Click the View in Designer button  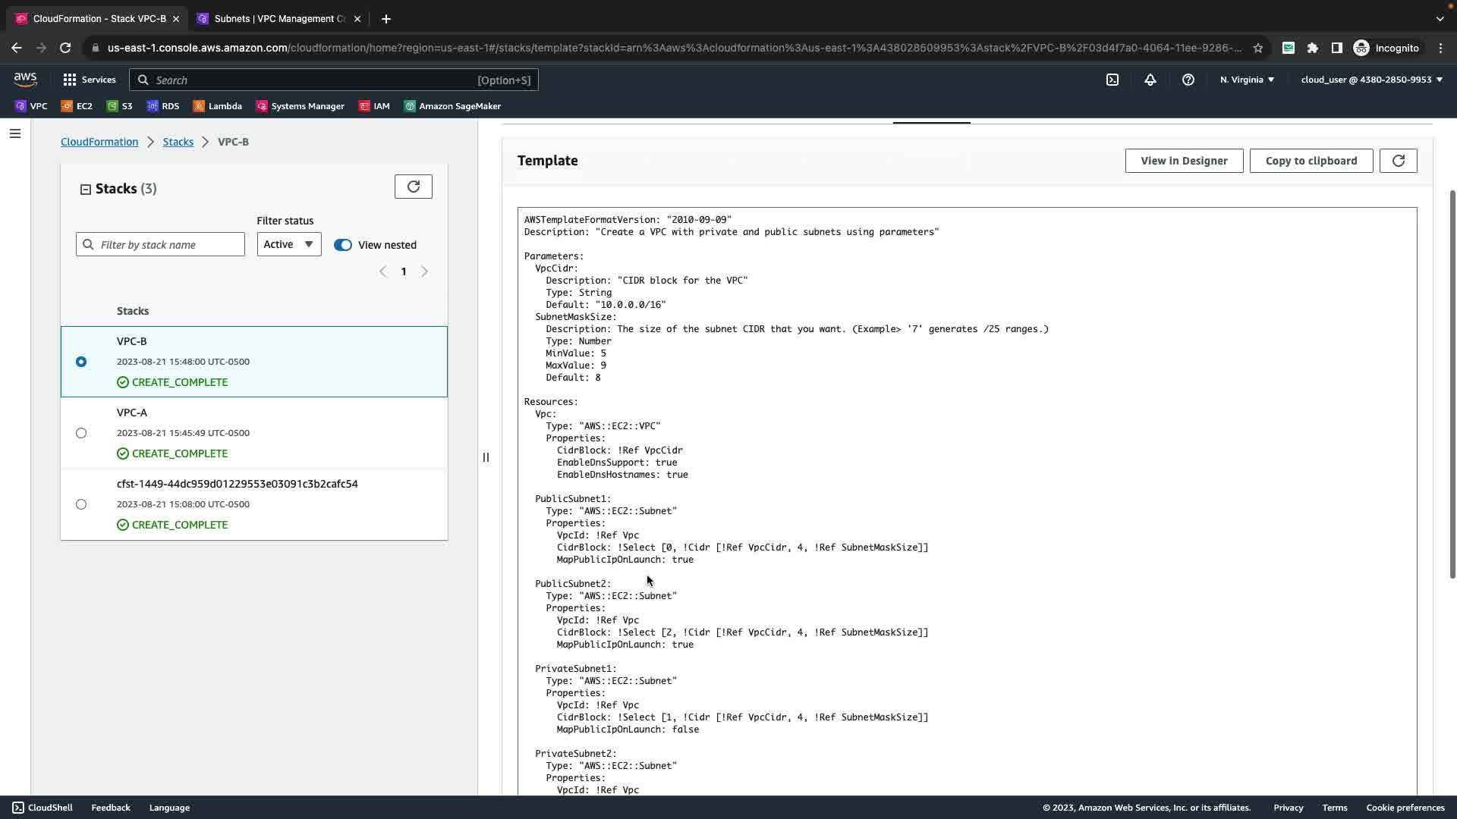[1183, 161]
